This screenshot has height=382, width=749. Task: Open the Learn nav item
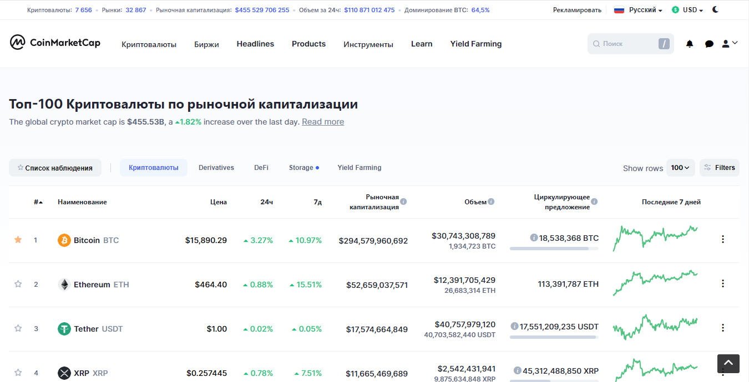click(422, 44)
